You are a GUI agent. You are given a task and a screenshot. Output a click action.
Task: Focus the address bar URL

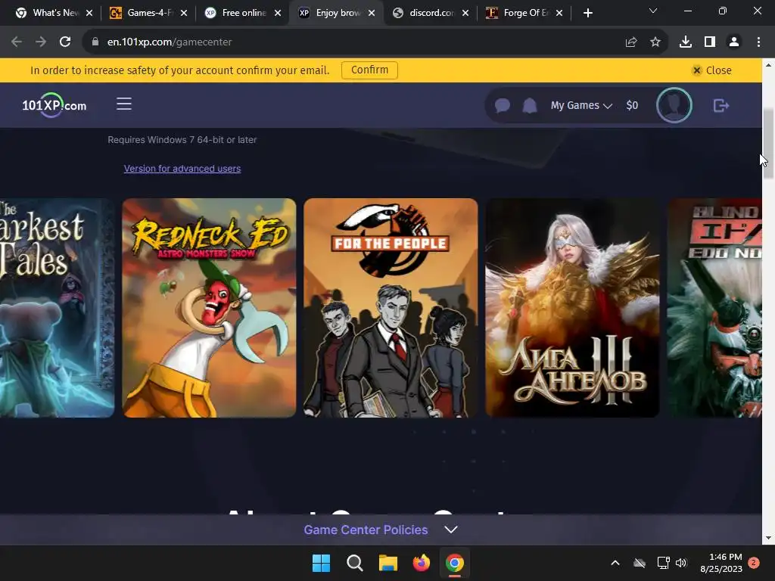(169, 42)
